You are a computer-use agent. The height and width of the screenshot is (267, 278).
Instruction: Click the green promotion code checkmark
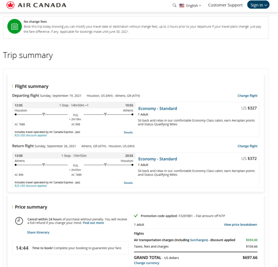tap(136, 216)
